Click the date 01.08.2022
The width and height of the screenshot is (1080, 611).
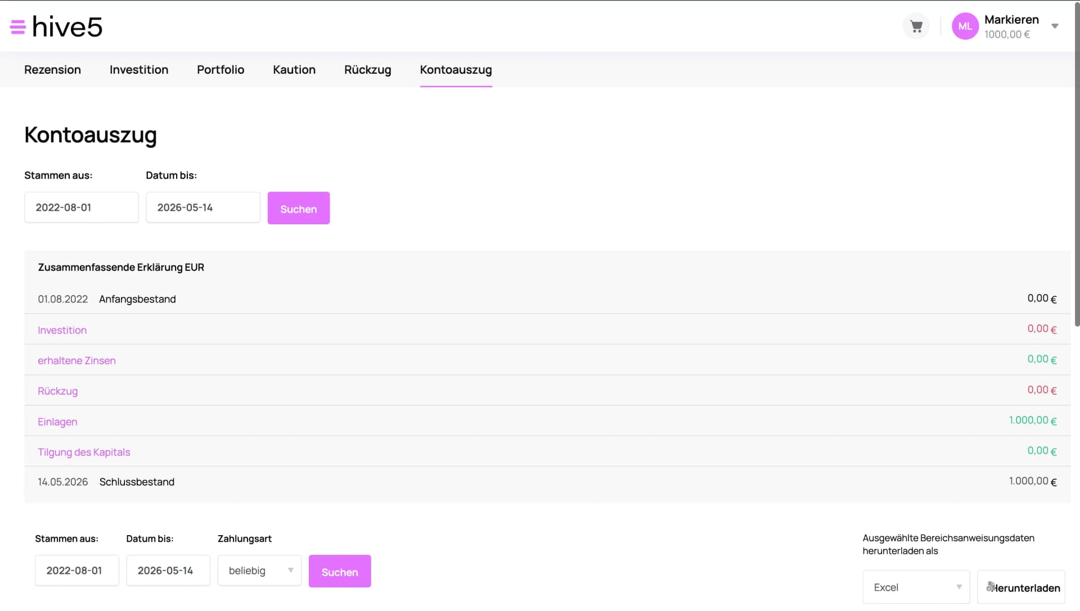tap(63, 300)
